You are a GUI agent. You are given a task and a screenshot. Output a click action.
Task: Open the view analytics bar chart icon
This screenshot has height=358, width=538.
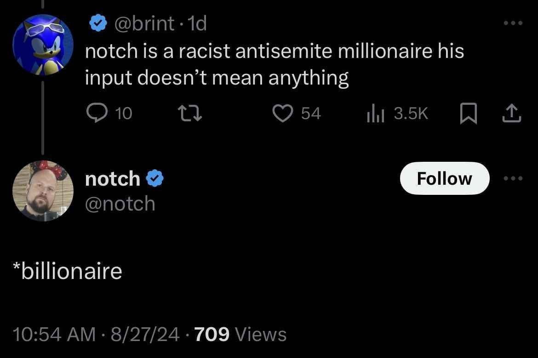click(x=375, y=114)
